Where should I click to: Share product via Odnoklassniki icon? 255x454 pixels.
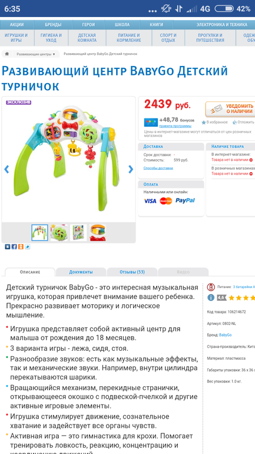click(x=21, y=246)
